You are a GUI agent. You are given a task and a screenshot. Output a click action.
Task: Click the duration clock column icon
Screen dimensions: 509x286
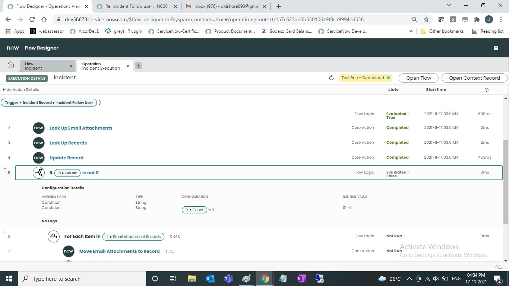pyautogui.click(x=486, y=90)
